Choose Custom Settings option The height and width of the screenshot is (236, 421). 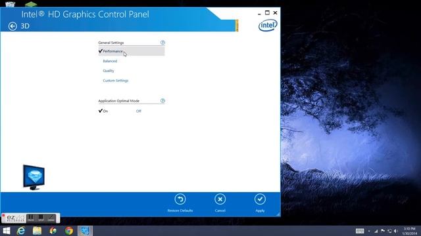click(x=116, y=81)
